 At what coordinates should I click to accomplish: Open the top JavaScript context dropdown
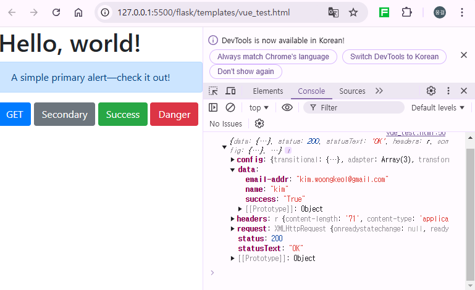pos(259,108)
